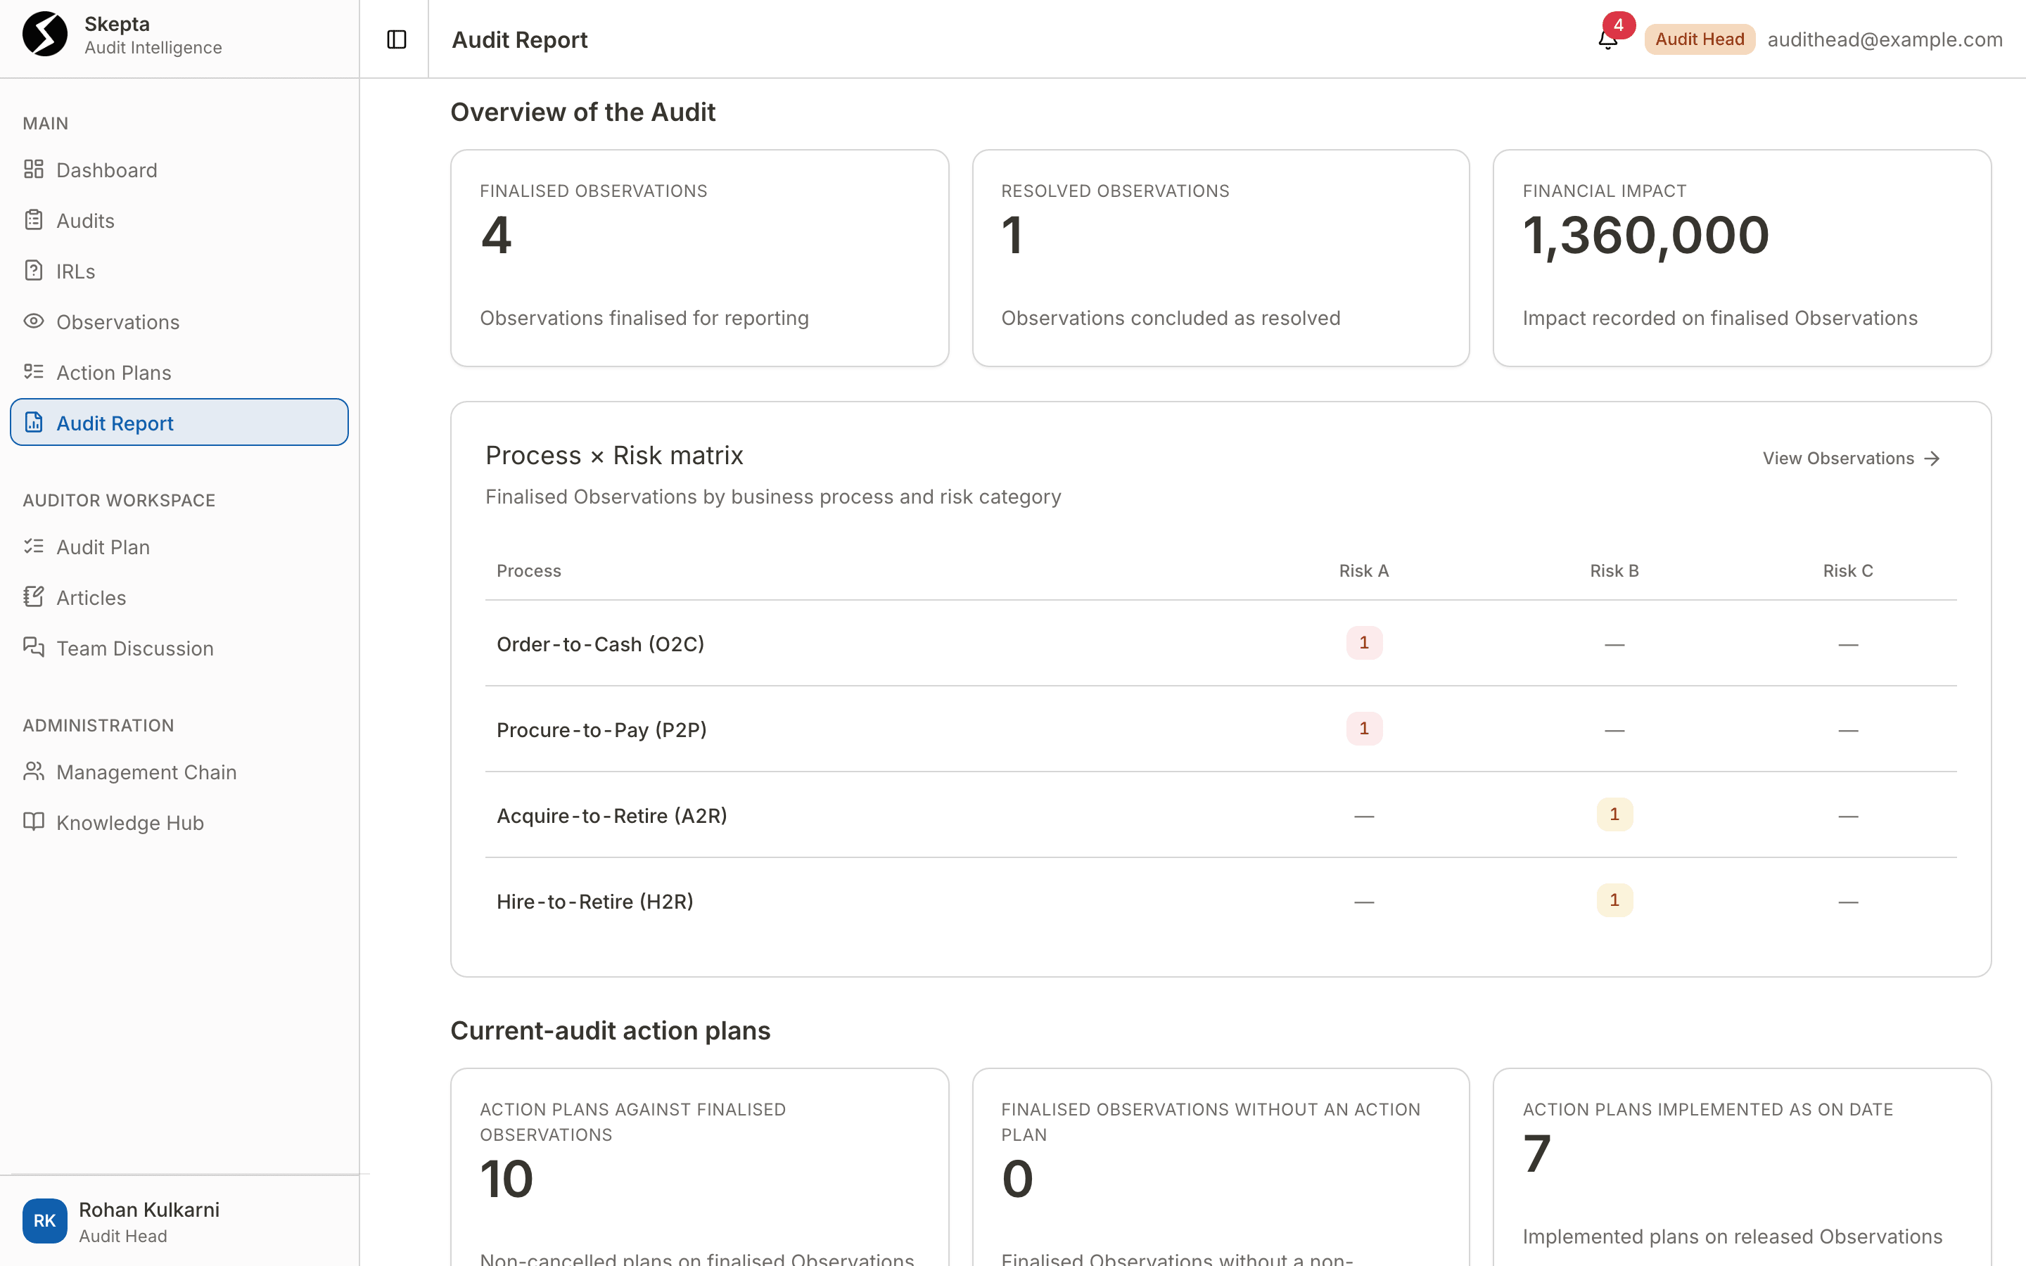Follow the View Observations link
The image size is (2026, 1266).
pos(1851,458)
